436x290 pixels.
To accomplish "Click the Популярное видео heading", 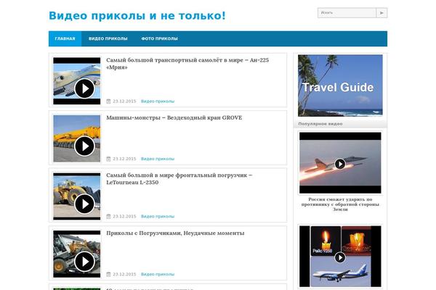I will pyautogui.click(x=320, y=124).
